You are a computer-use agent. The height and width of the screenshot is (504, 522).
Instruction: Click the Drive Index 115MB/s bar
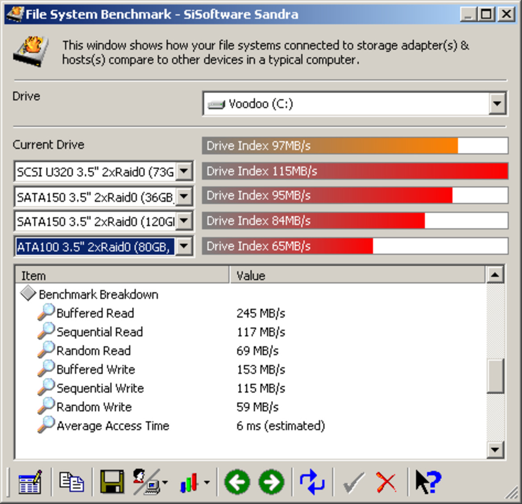click(x=355, y=171)
